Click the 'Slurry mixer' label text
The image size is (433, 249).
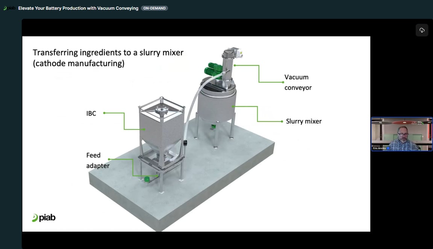coord(304,121)
